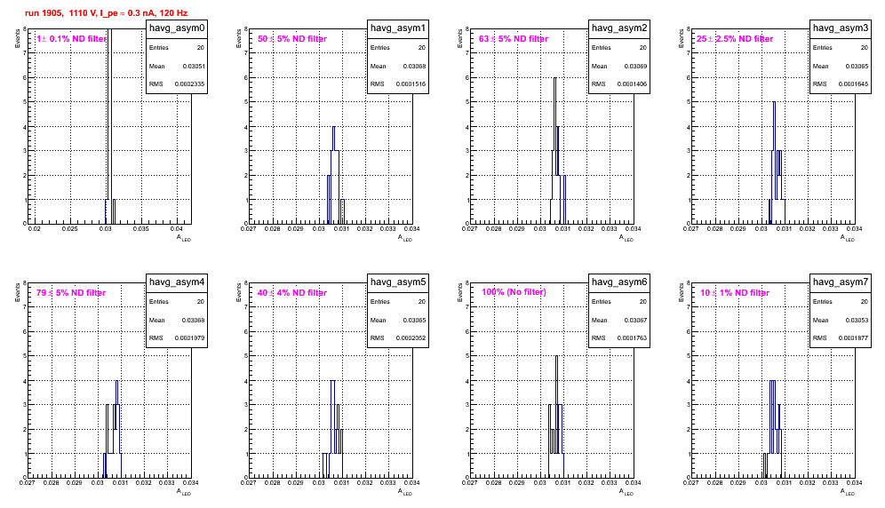Click the A_LED x-axis label of havg_asym0
885x508 pixels.
tap(184, 238)
